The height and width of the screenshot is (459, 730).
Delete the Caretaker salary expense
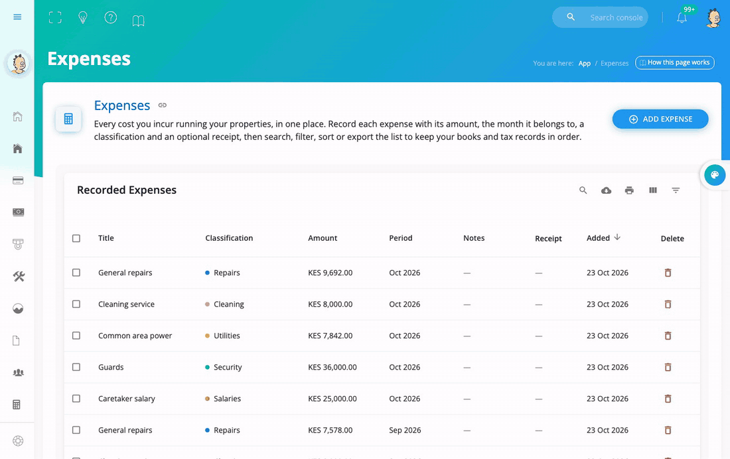coord(668,399)
